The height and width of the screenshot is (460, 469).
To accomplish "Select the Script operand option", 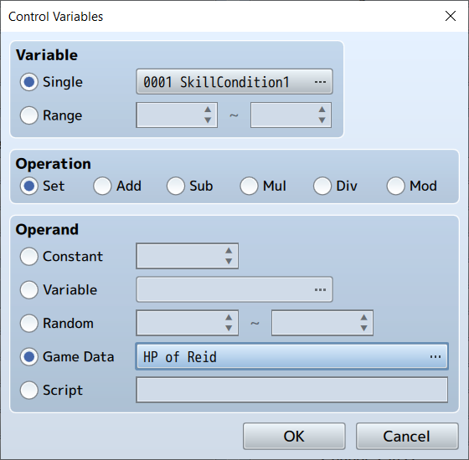I will pyautogui.click(x=28, y=390).
